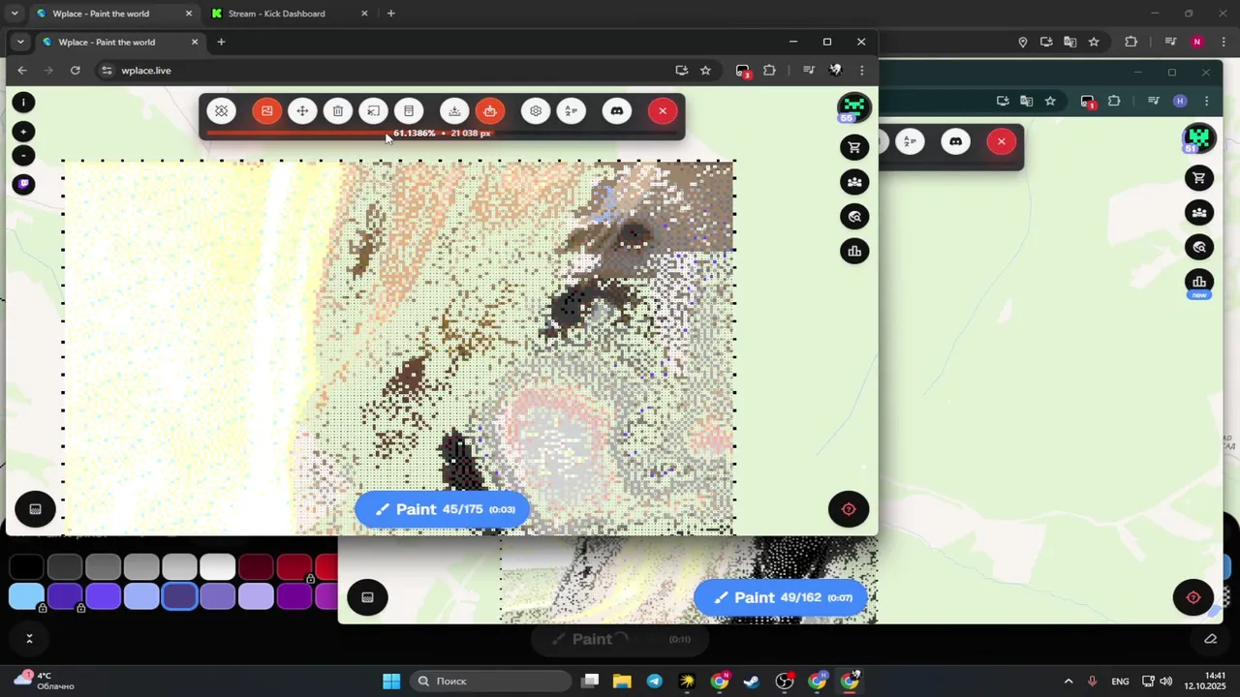Image resolution: width=1240 pixels, height=697 pixels.
Task: Open the purple Twitch icon on the left
Action: (23, 184)
